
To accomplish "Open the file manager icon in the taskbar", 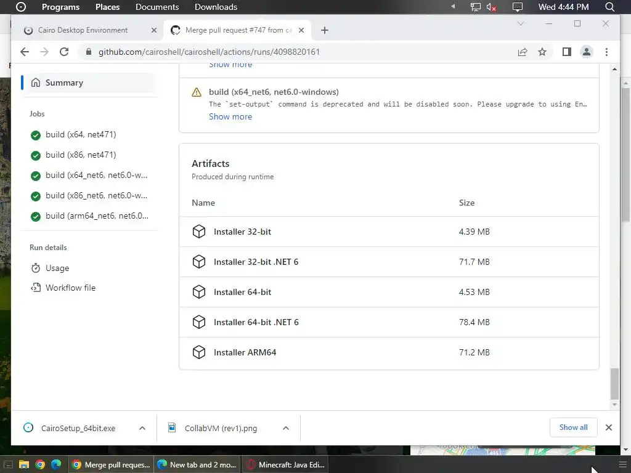I will click(24, 465).
